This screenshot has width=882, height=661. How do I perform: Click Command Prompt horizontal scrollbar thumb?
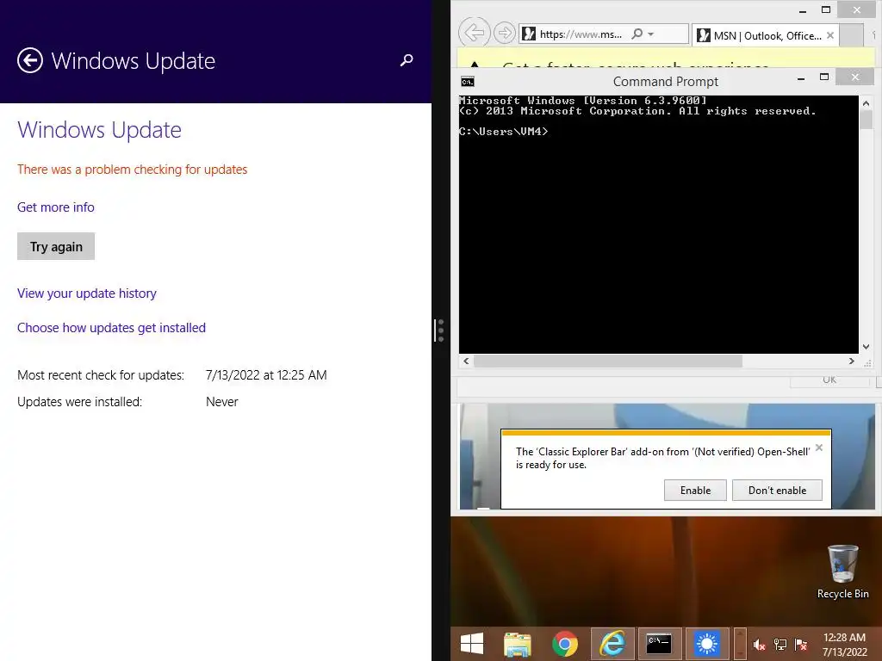(x=608, y=361)
